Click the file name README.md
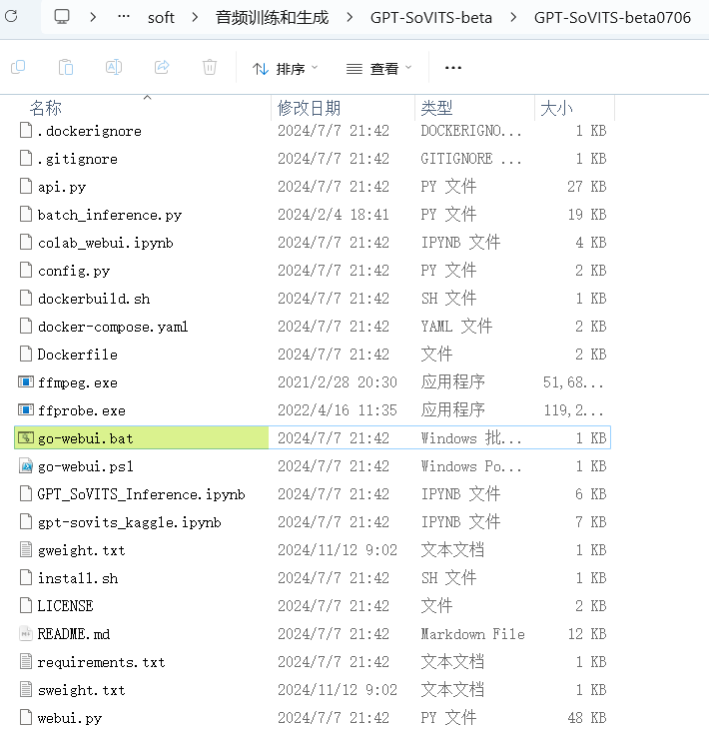709x729 pixels. pyautogui.click(x=74, y=634)
